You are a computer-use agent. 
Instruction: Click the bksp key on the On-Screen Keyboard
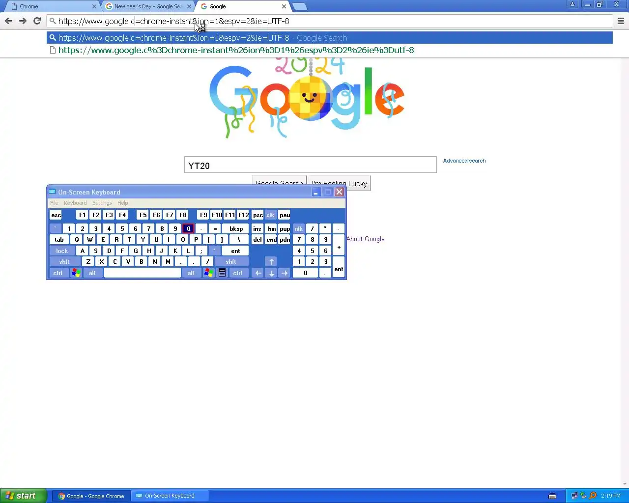click(x=236, y=228)
